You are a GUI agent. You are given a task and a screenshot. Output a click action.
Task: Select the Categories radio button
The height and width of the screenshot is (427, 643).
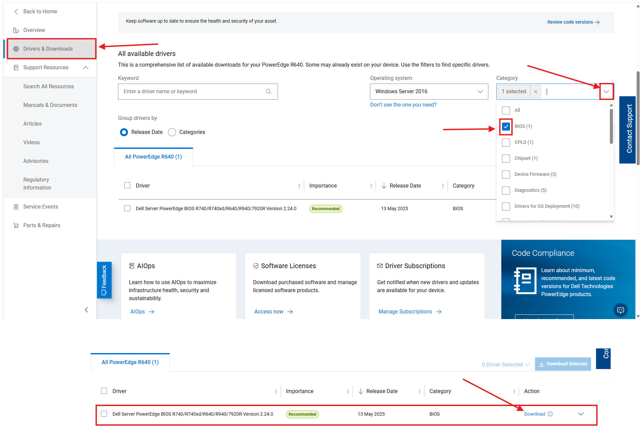coord(172,132)
